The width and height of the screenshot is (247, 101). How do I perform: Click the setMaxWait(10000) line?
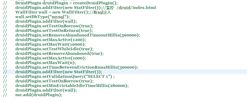click(51, 44)
